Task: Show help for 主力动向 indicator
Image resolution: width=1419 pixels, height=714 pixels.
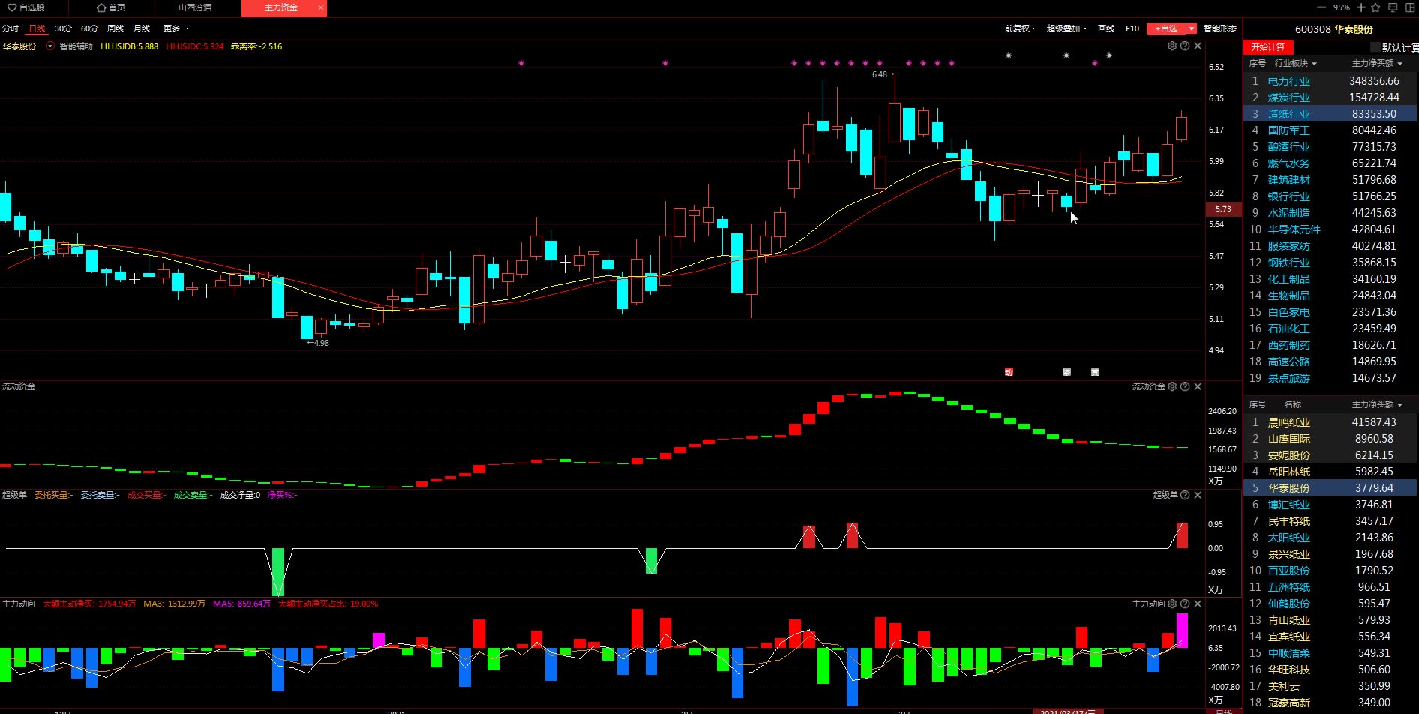Action: [1185, 604]
